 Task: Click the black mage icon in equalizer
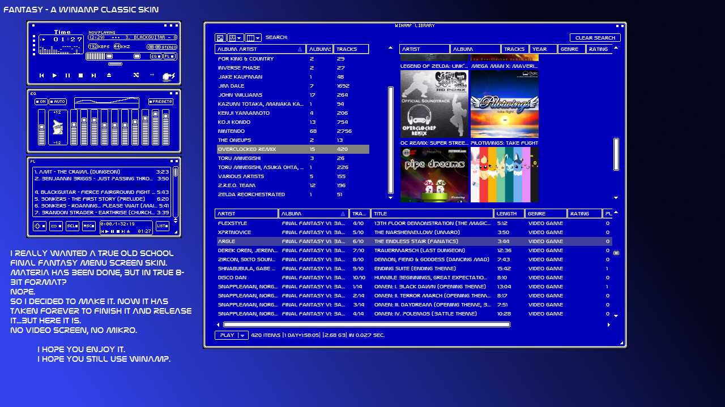coord(58,127)
